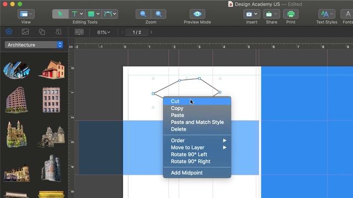Expand Insert dropdown arrow
The image size is (353, 198).
256,14
